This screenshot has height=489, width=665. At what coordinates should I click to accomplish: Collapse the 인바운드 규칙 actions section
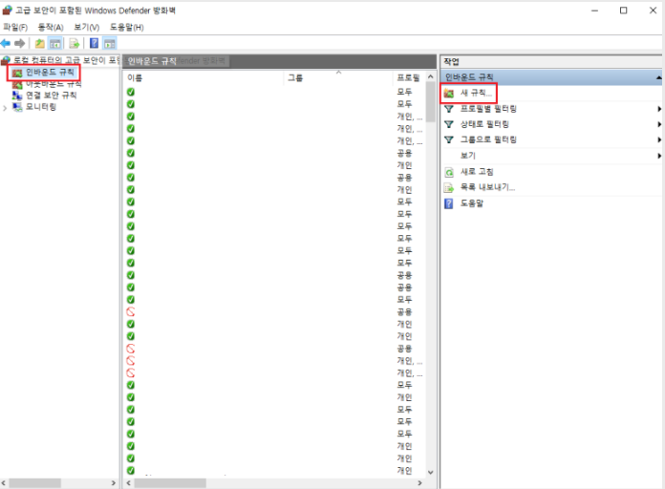click(x=658, y=76)
